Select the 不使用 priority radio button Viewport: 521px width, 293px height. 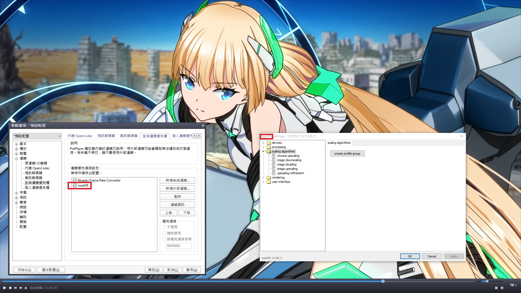[x=164, y=227]
